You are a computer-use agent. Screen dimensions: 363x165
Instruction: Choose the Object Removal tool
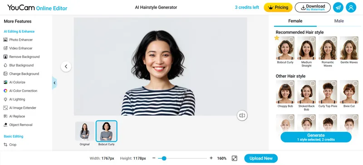click(18, 125)
